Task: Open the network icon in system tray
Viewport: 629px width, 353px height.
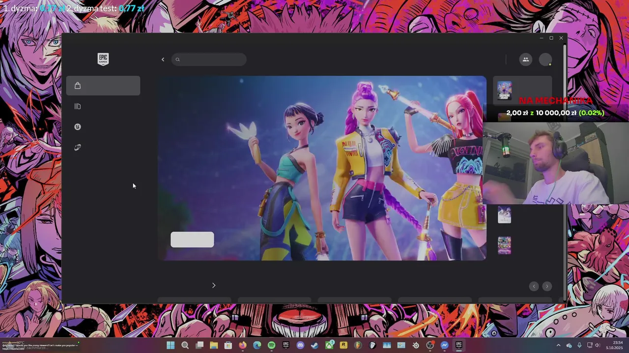Action: tap(590, 345)
